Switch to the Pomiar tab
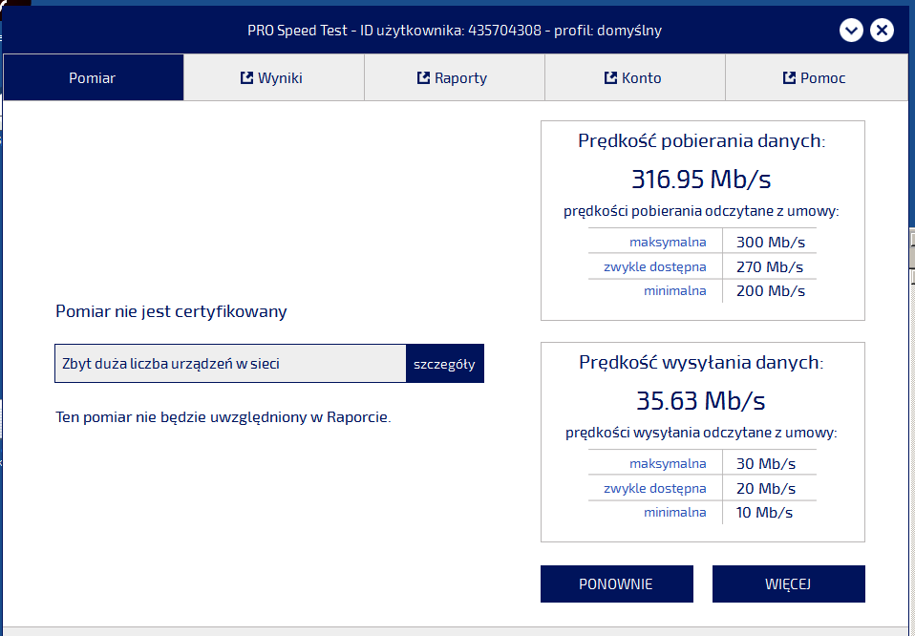Image resolution: width=915 pixels, height=636 pixels. click(93, 78)
